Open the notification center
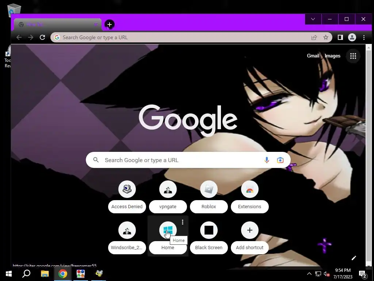The width and height of the screenshot is (374, 281). [363, 274]
